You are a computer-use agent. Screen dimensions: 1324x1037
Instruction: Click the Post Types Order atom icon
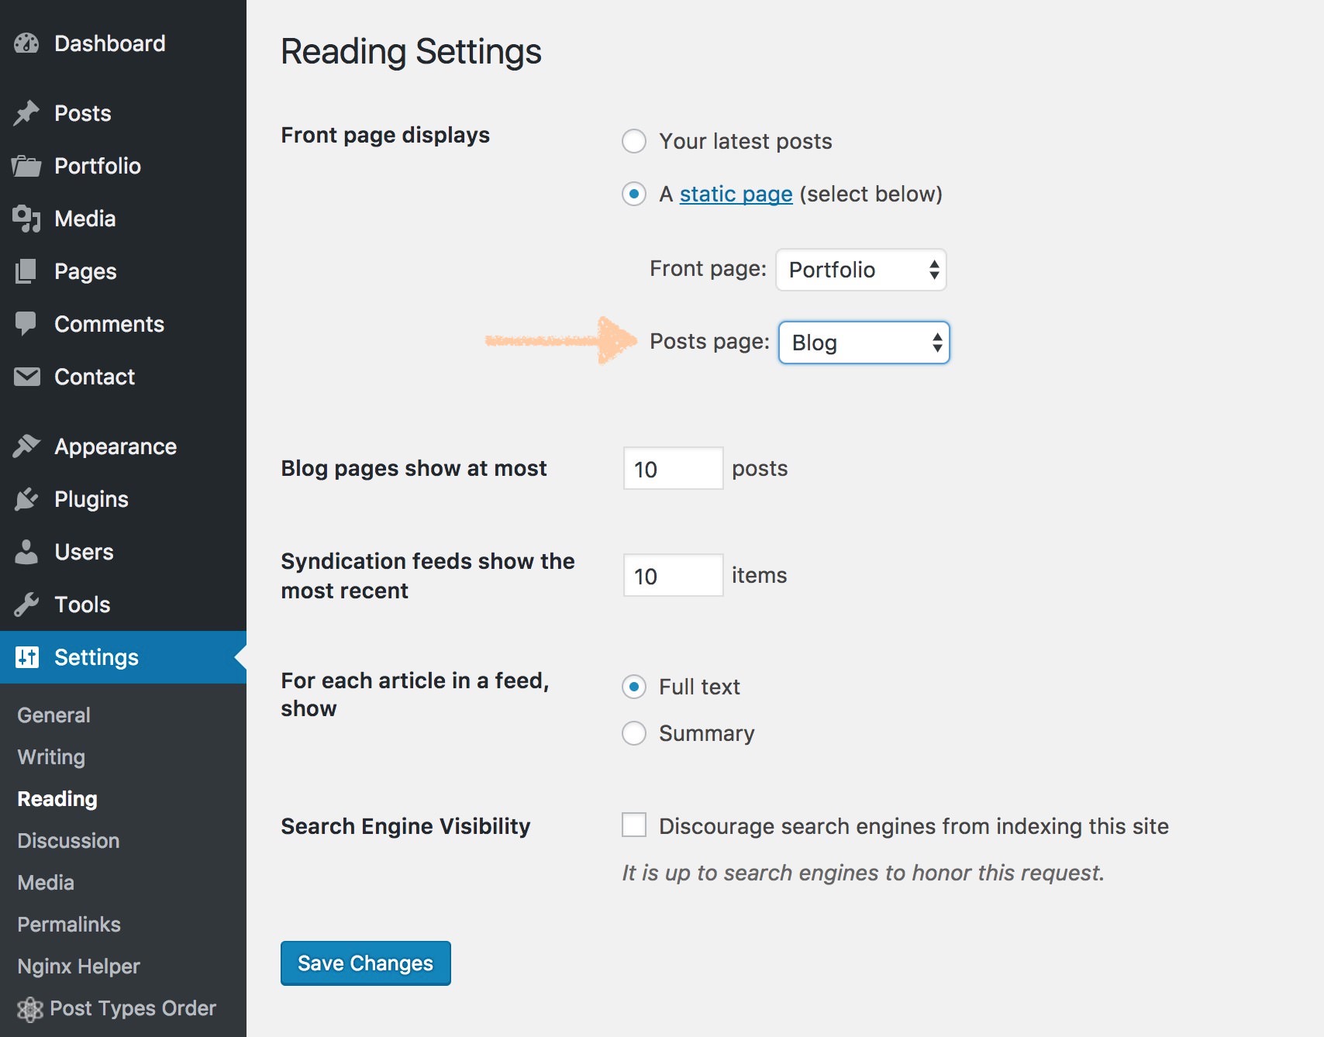[30, 1009]
